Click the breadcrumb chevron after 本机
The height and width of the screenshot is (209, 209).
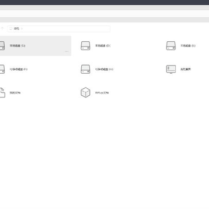tap(21, 28)
